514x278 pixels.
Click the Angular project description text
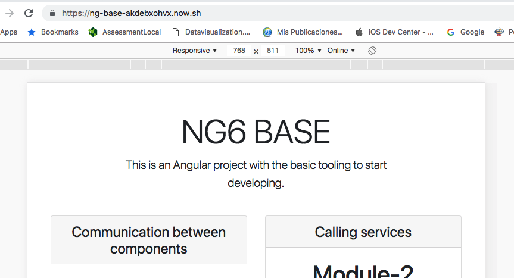[256, 174]
